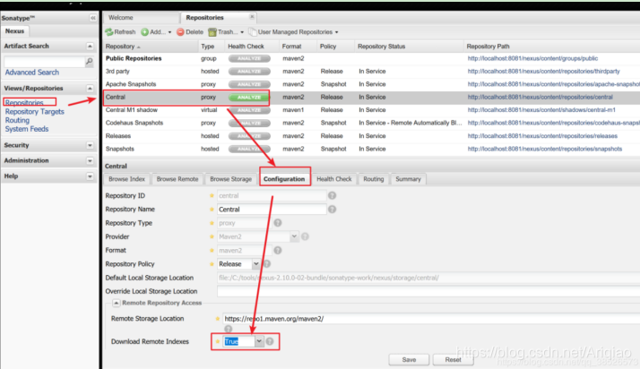640x369 pixels.
Task: Click Analyze button for Public Repositories
Action: click(249, 58)
